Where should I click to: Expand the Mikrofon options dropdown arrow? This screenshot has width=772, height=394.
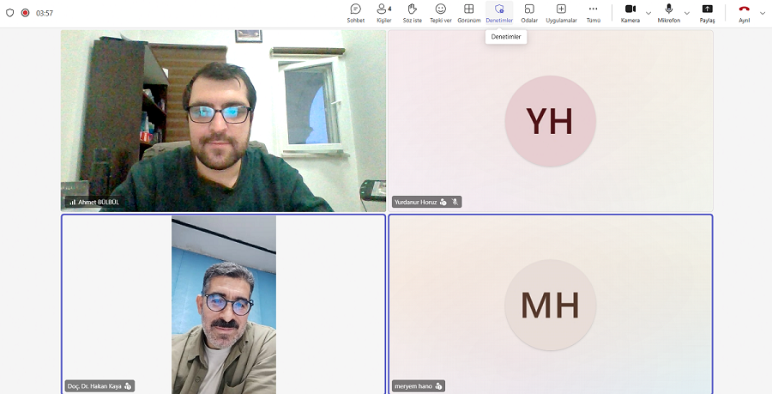point(687,13)
